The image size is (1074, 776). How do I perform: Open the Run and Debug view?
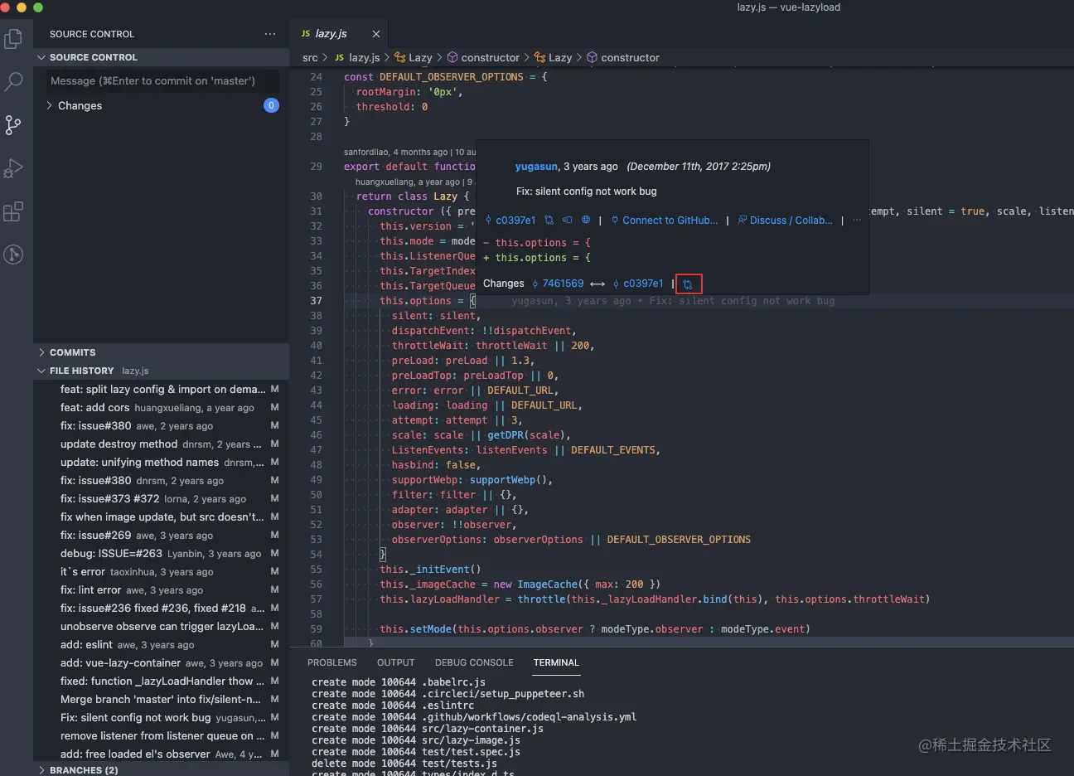point(13,168)
